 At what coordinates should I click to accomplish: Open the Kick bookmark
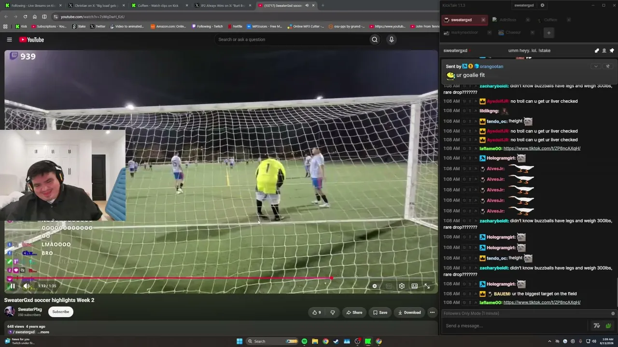pos(21,27)
